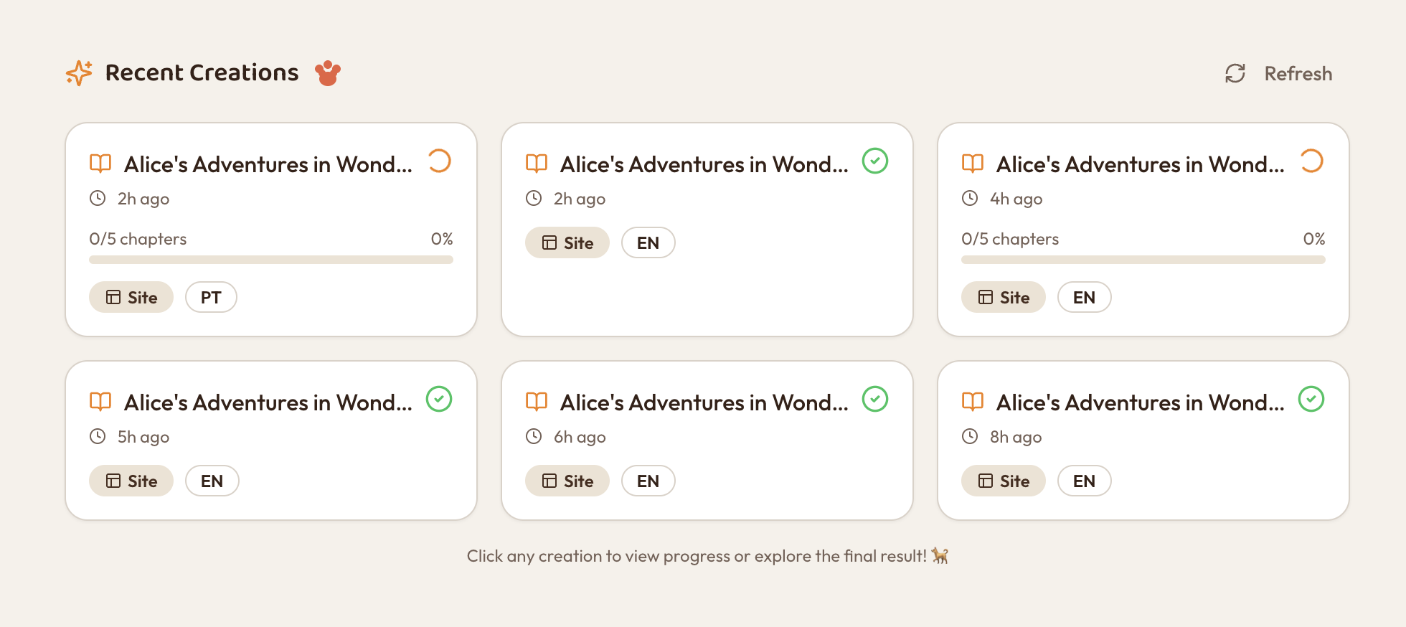
Task: Click the Site tag on the PT creation card
Action: coord(131,297)
